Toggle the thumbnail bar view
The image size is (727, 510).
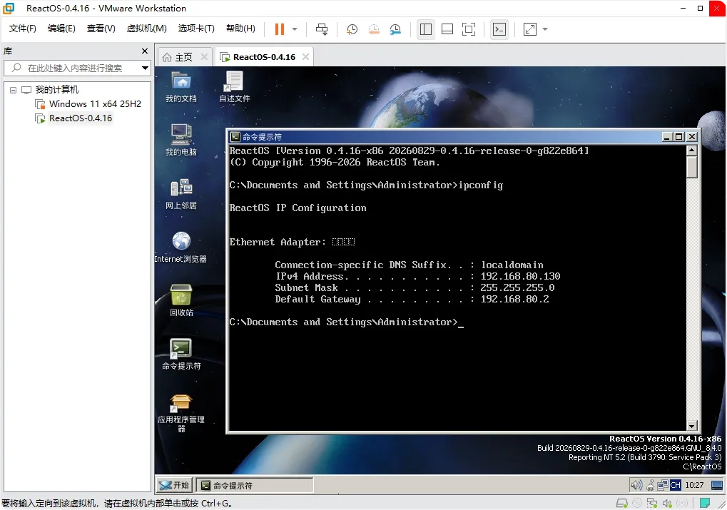447,29
